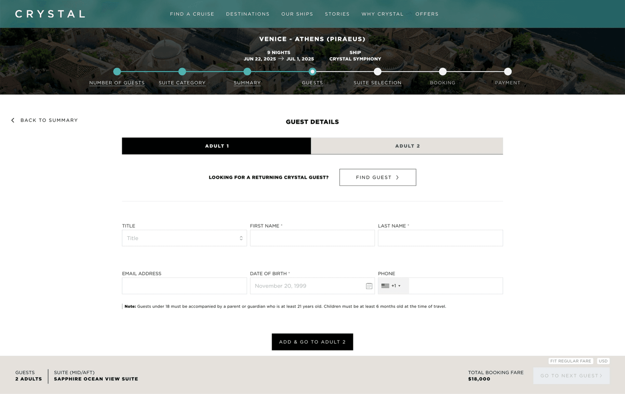Image resolution: width=625 pixels, height=394 pixels.
Task: Click the Suite Selection step indicator dot
Action: coord(378,71)
